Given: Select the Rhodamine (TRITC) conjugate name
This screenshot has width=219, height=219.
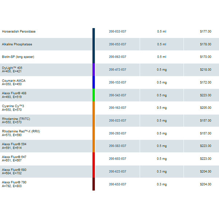Looking at the screenshot, I should 16,119.
